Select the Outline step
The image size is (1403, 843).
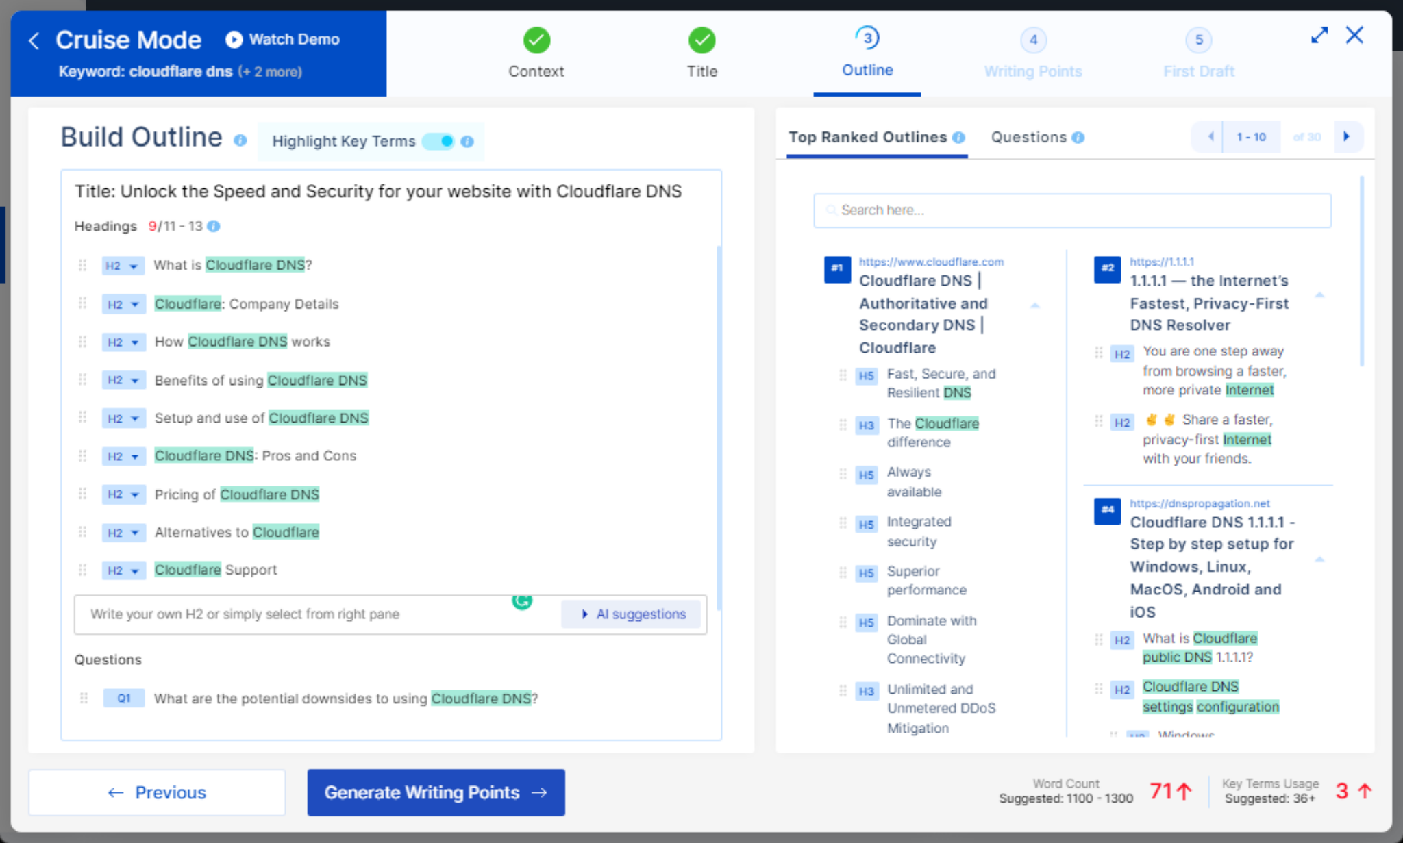(867, 53)
